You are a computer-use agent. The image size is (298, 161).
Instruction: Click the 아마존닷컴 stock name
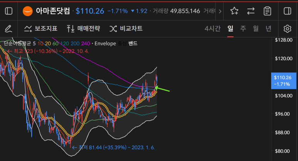click(x=53, y=11)
